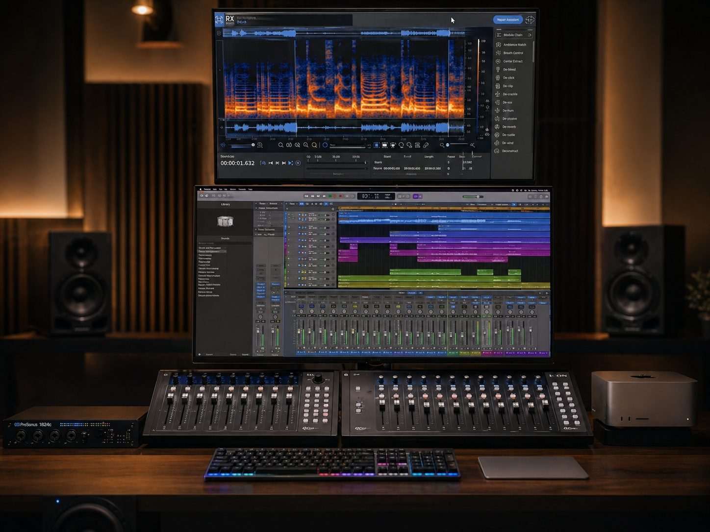Launch the De-reverb module
This screenshot has height=532, width=710.
(506, 127)
